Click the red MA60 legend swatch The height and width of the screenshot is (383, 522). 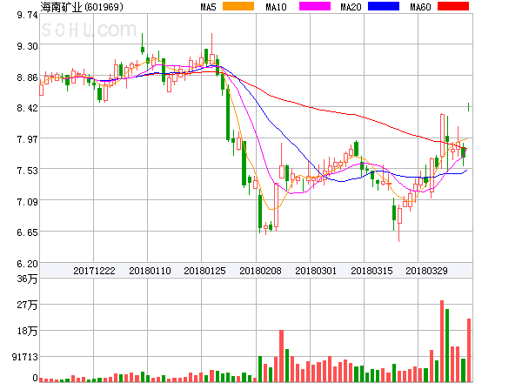pos(453,6)
